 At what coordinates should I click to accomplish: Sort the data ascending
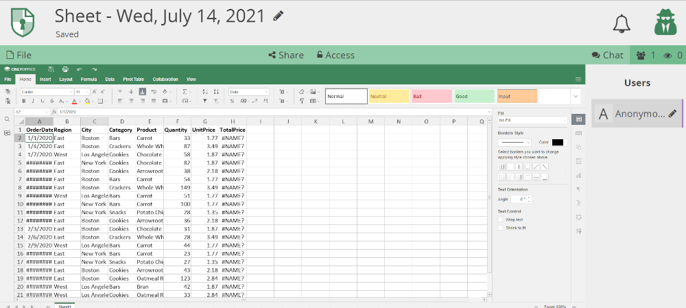coord(204,92)
